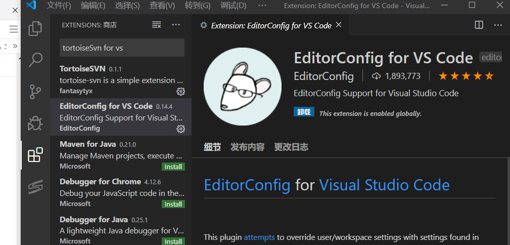Click the 'EditorConfig for VS Code' page title
The width and height of the screenshot is (510, 245).
[383, 58]
